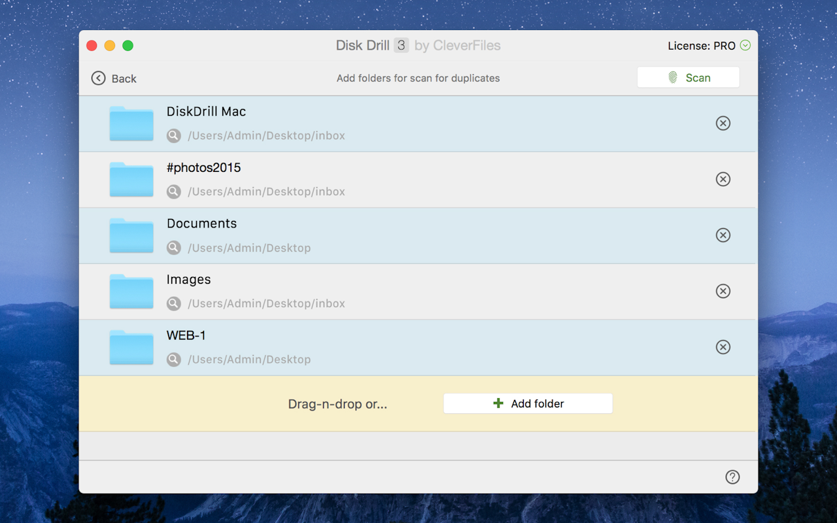Select the WEB-1 folder icon

[x=131, y=347]
